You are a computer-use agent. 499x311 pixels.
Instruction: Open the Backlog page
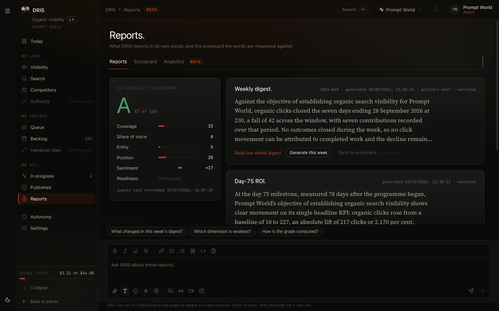pyautogui.click(x=56, y=139)
